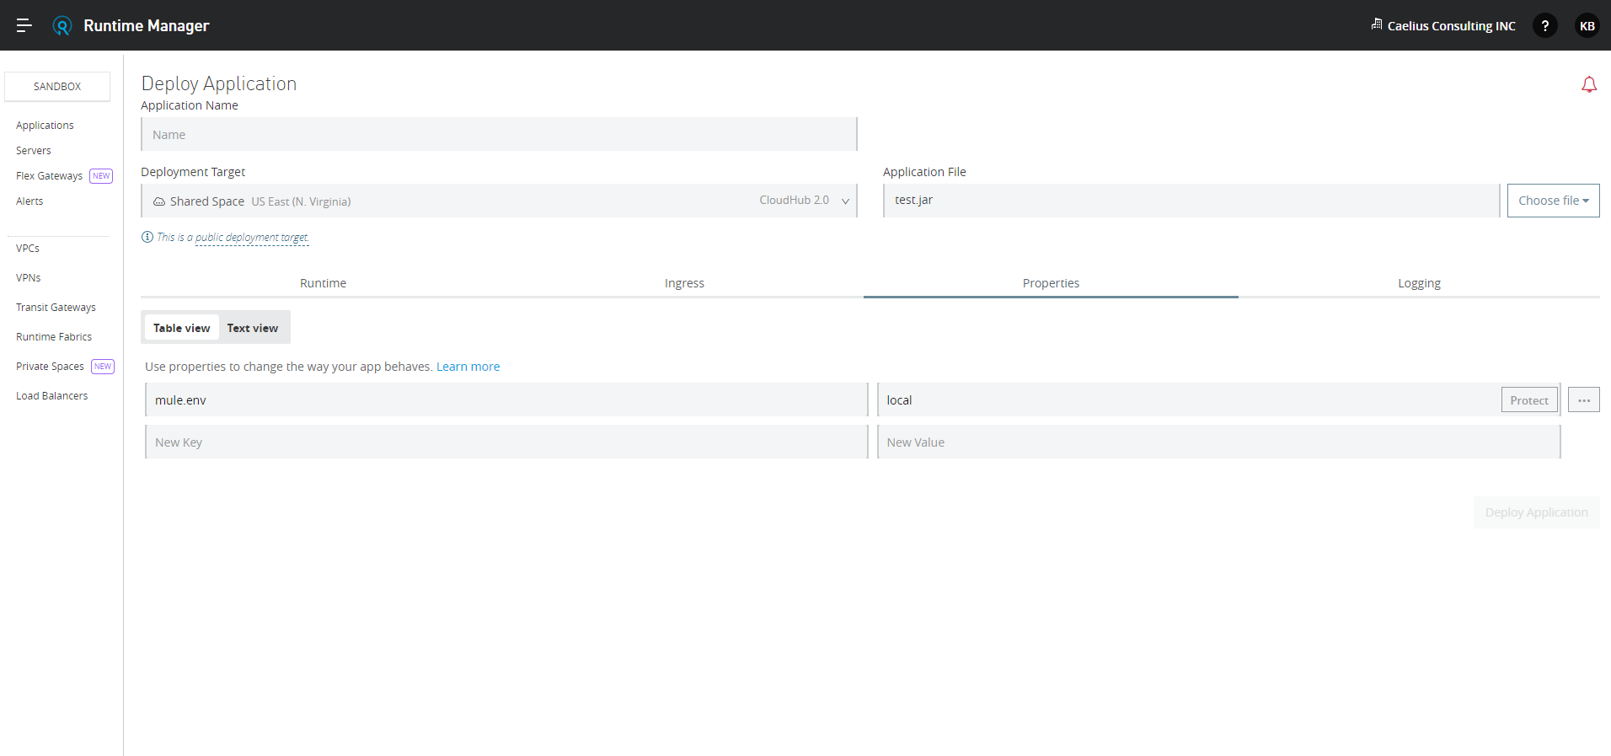The image size is (1611, 756).
Task: Open the KB user avatar menu
Action: pos(1587,25)
